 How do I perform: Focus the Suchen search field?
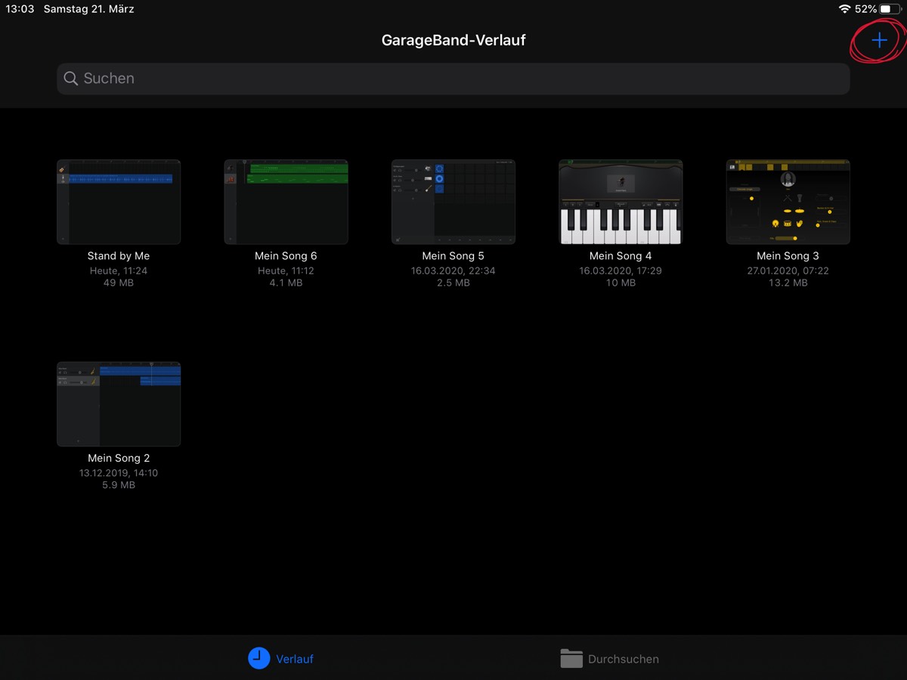[453, 79]
